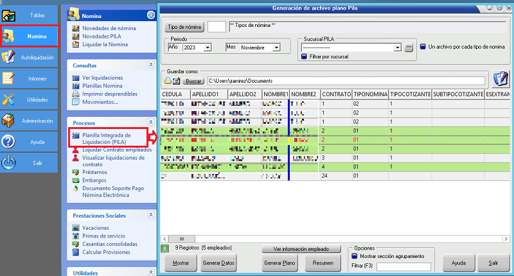Click the Ayuda question mark icon
514x276 pixels.
(10, 142)
